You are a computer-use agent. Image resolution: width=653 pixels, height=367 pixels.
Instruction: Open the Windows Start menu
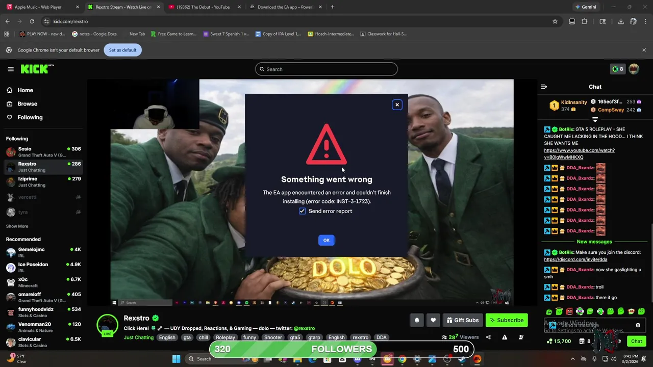coord(176,359)
